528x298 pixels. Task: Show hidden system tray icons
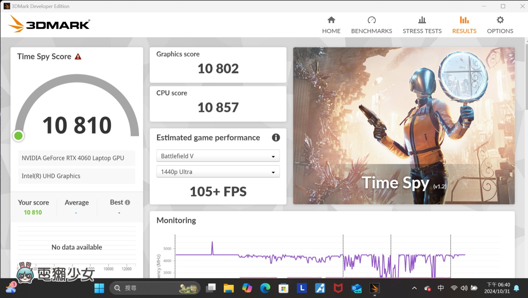(x=414, y=288)
